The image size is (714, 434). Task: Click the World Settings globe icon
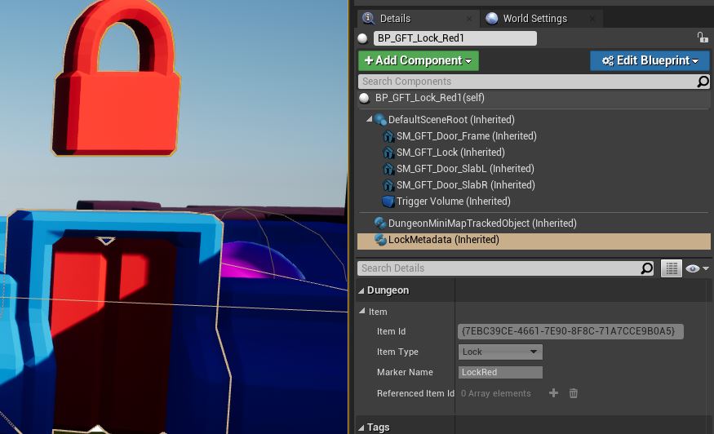coord(492,18)
